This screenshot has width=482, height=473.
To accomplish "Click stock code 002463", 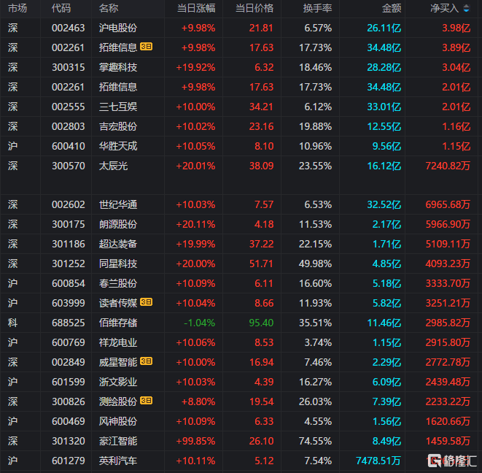I will coord(69,28).
